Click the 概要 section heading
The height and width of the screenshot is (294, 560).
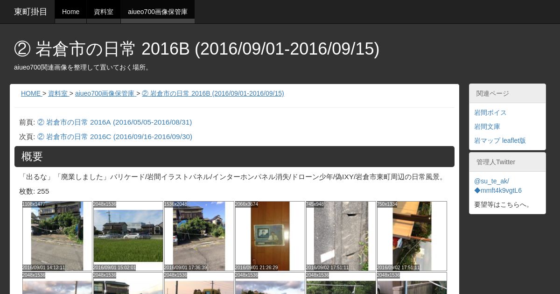click(234, 156)
